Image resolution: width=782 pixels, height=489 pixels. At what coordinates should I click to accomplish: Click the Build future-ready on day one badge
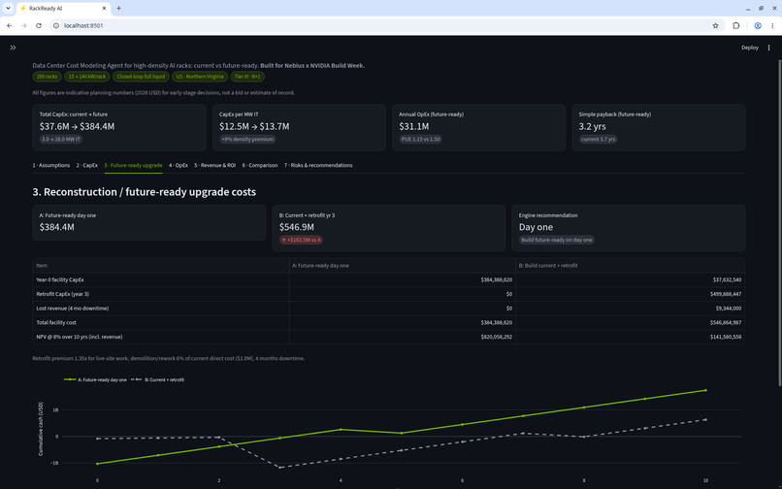coord(557,240)
